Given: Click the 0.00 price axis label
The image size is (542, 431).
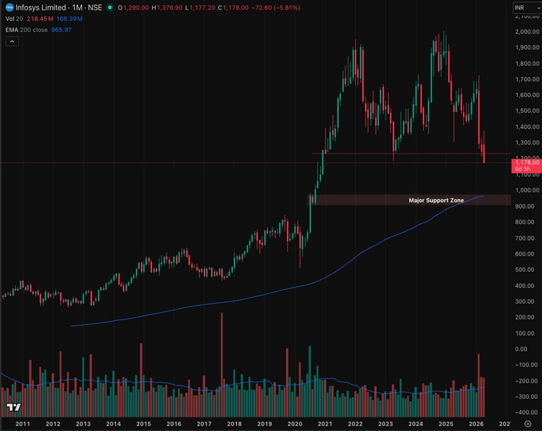Looking at the screenshot, I should click(521, 349).
